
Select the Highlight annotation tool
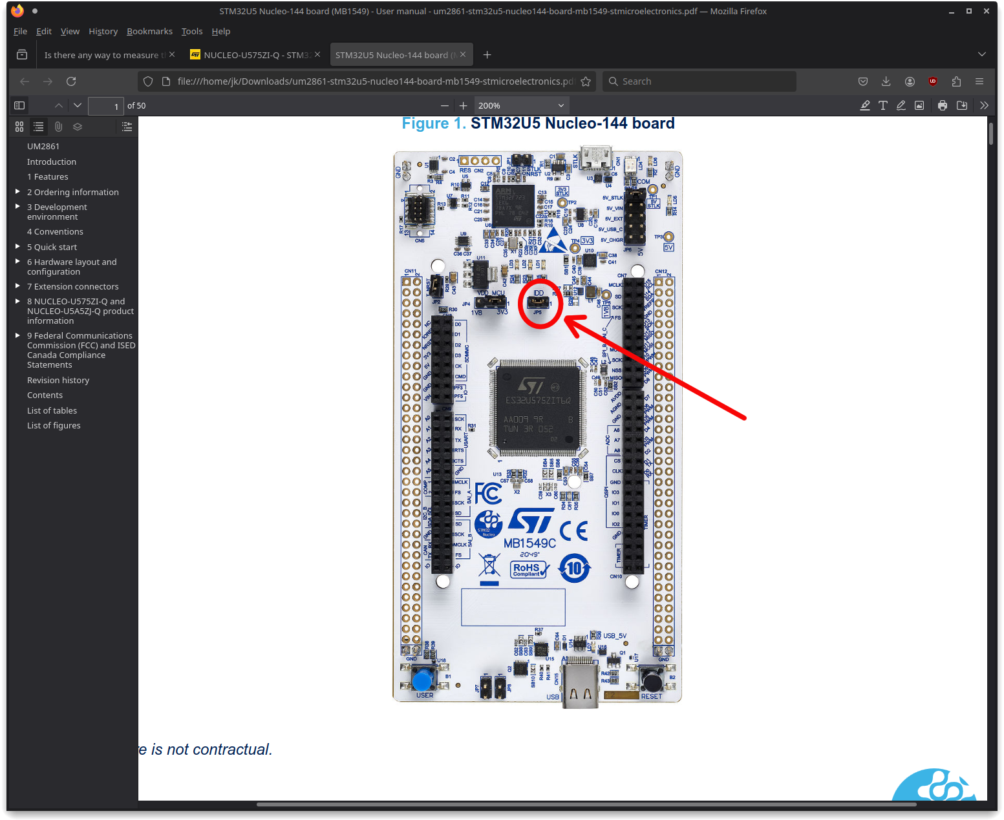point(865,105)
